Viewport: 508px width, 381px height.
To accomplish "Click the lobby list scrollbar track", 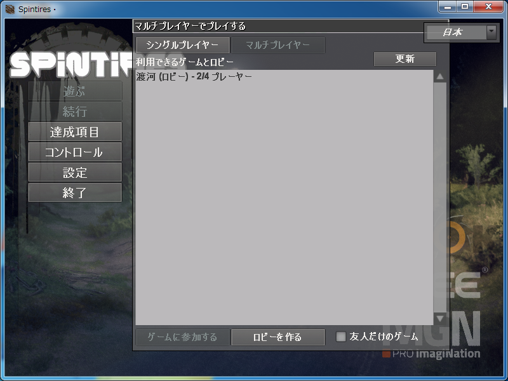I will click(x=440, y=197).
